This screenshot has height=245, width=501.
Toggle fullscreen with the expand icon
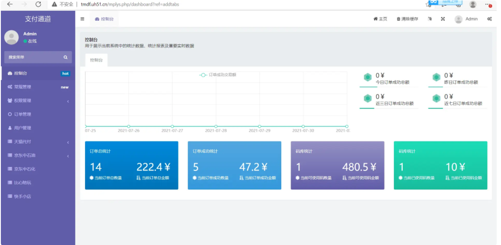(x=443, y=19)
